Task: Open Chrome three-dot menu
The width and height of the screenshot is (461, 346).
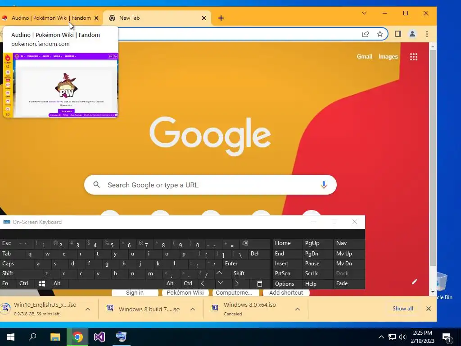Action: click(427, 34)
